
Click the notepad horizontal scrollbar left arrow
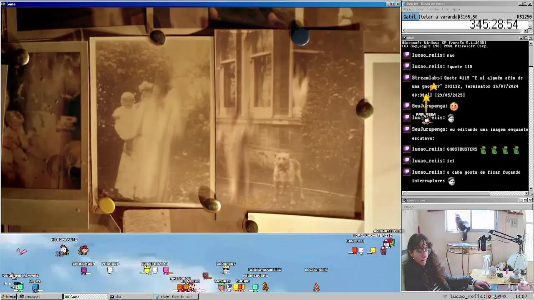coord(404,31)
